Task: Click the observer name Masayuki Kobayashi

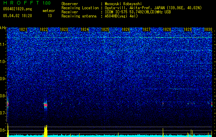Action: pyautogui.click(x=123, y=4)
